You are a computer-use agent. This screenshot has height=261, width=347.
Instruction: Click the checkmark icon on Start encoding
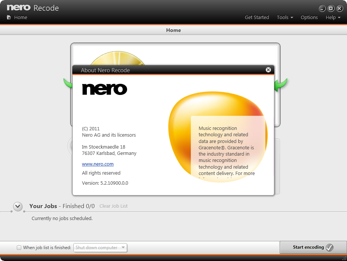(329, 247)
